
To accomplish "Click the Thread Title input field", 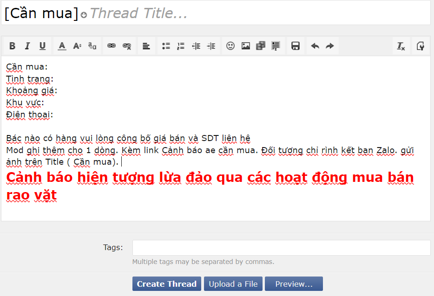I will tap(259, 13).
